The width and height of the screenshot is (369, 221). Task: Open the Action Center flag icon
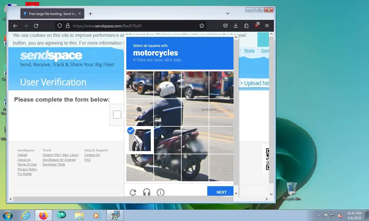click(x=326, y=215)
